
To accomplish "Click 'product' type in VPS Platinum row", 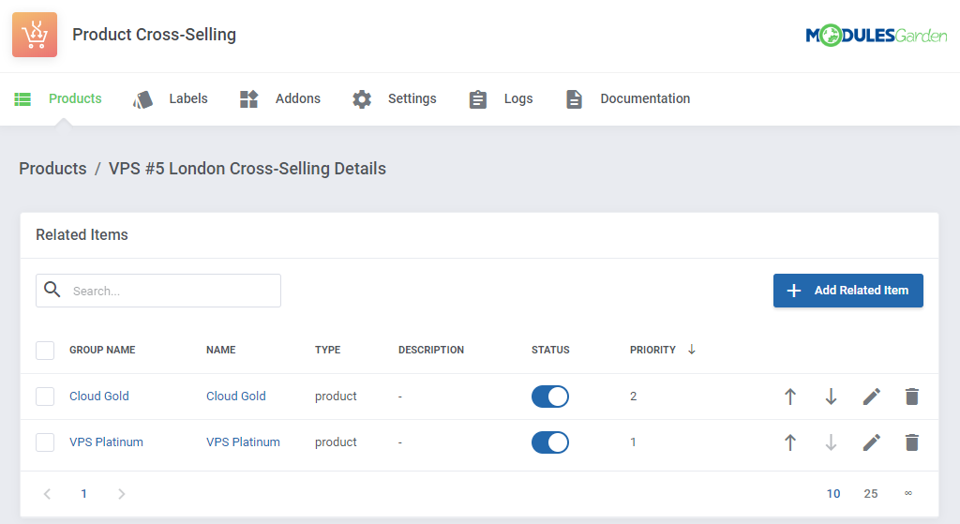I will coord(336,442).
